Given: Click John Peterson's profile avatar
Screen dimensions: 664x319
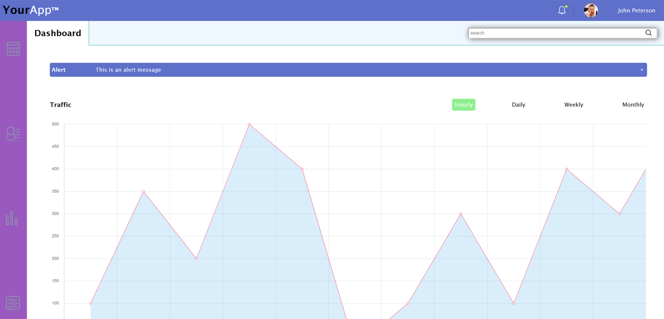Looking at the screenshot, I should click(591, 10).
